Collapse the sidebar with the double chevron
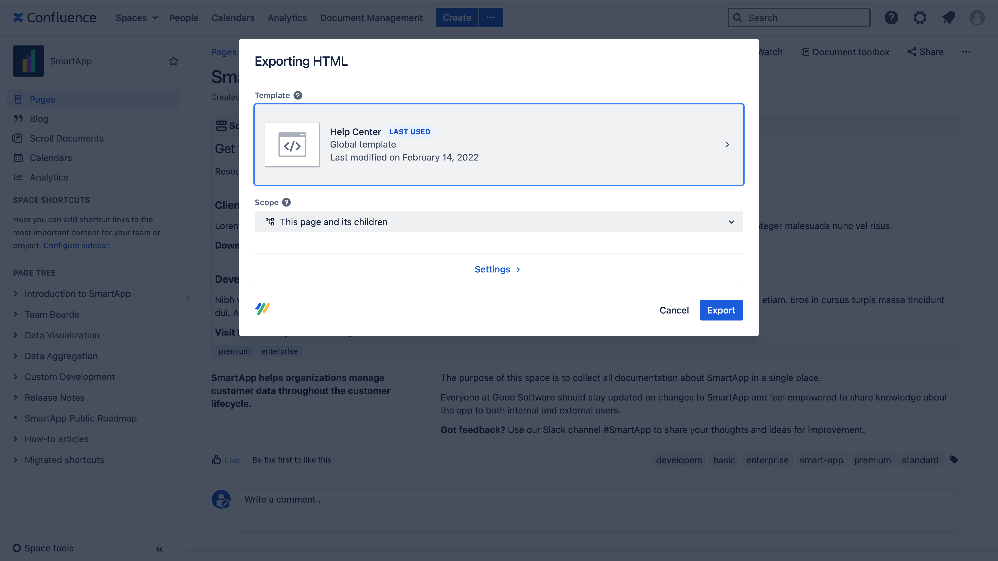The image size is (998, 561). (x=159, y=549)
